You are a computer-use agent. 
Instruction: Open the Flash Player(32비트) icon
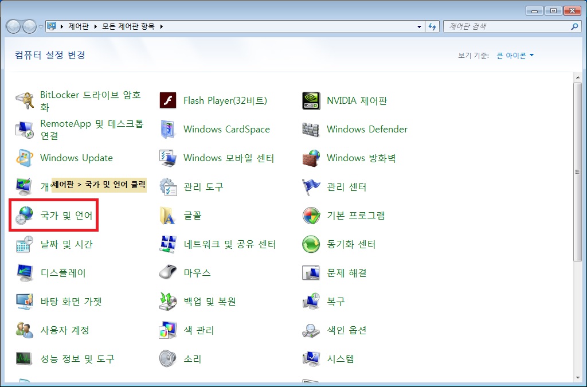168,101
